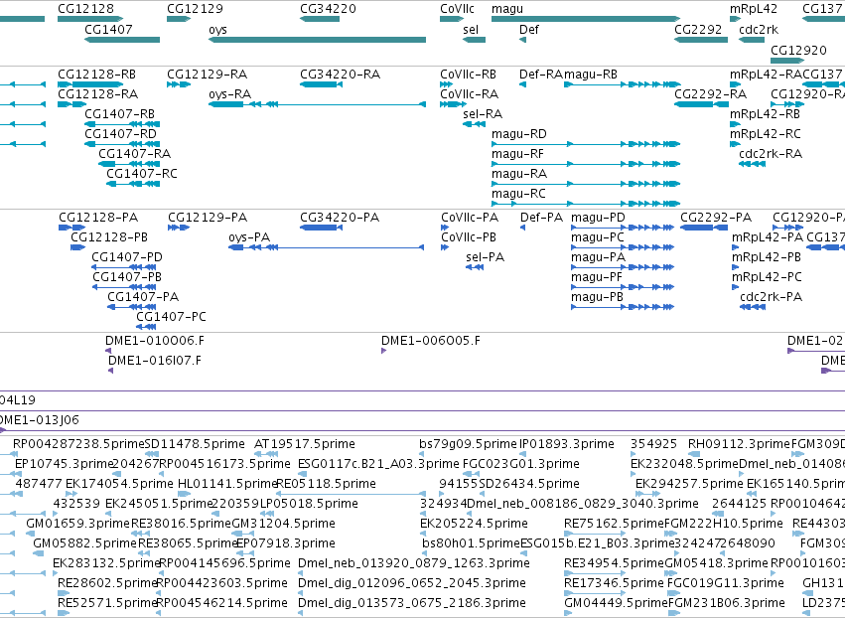Image resolution: width=845 pixels, height=618 pixels.
Task: Select the magu-RC transcript label
Action: [519, 194]
